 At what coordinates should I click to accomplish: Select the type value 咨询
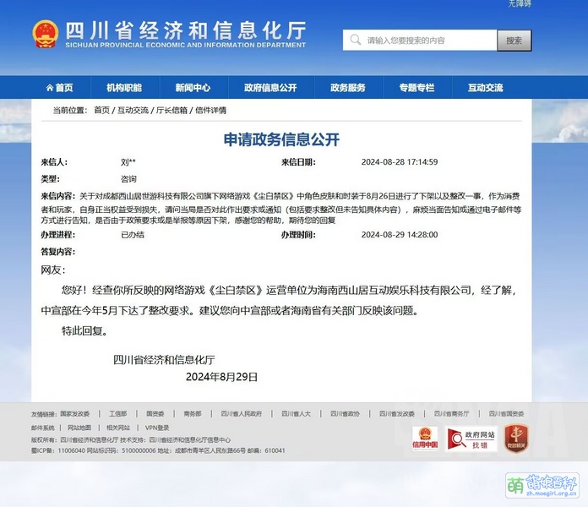pos(128,179)
